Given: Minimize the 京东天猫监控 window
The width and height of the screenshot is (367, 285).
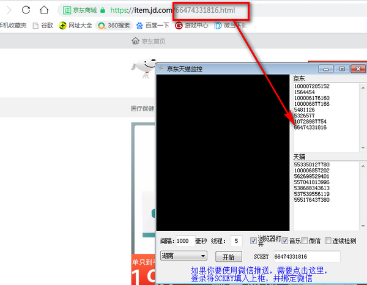Looking at the screenshot, I should point(326,69).
